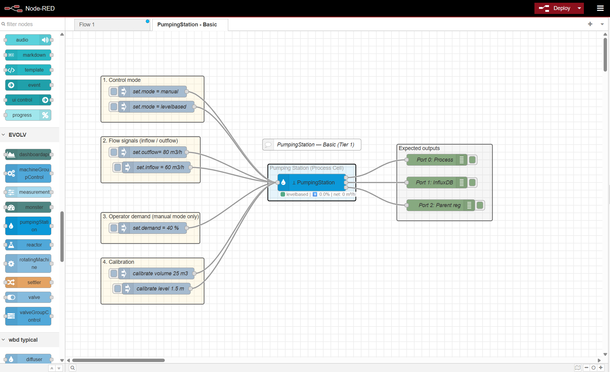The width and height of the screenshot is (610, 372).
Task: Click the Port 2: Parent reg debug node
Action: [440, 205]
